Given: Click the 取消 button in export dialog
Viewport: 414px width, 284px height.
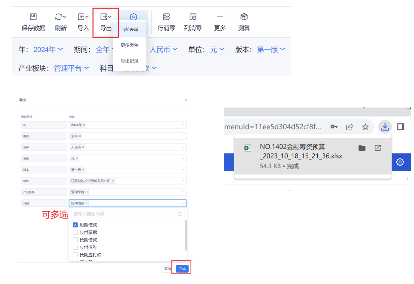Looking at the screenshot, I should pyautogui.click(x=167, y=269).
